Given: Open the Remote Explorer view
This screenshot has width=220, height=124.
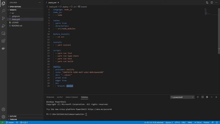Looking at the screenshot, I should (3, 33).
